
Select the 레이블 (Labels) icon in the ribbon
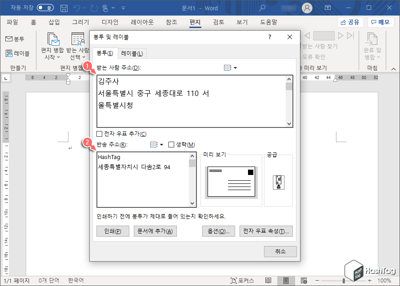10,53
